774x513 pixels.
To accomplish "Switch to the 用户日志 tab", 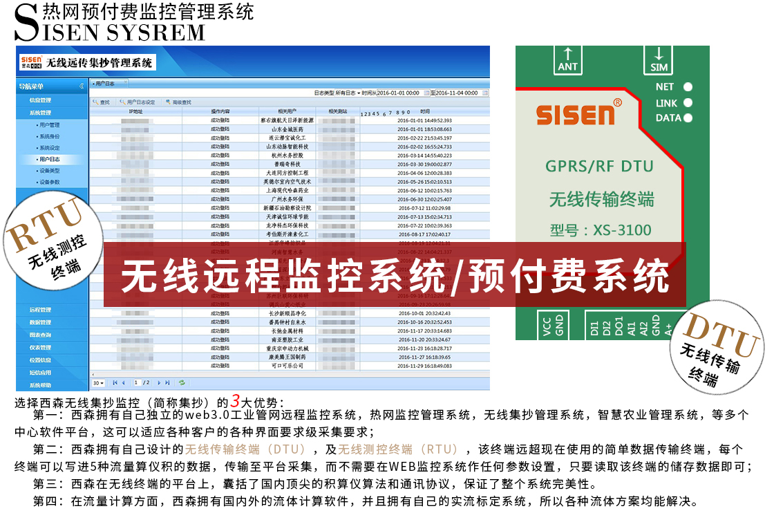I will coord(104,84).
